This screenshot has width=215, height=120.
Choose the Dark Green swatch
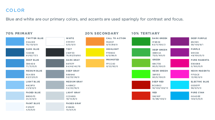click(141, 41)
